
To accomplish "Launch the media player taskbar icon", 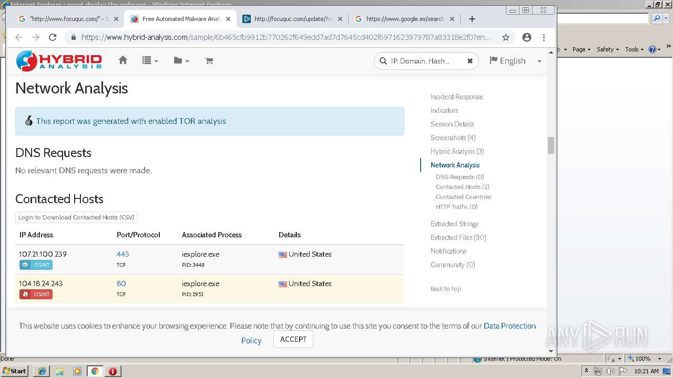I will click(77, 371).
